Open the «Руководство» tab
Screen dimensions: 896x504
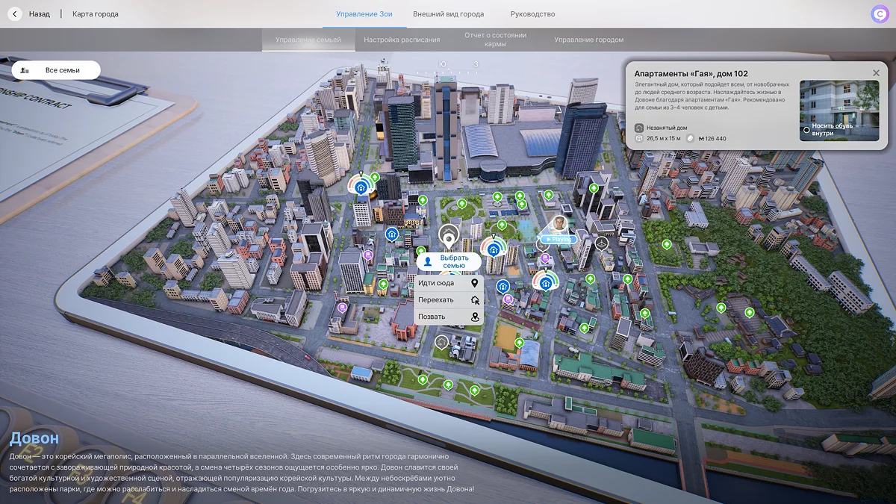(x=532, y=14)
